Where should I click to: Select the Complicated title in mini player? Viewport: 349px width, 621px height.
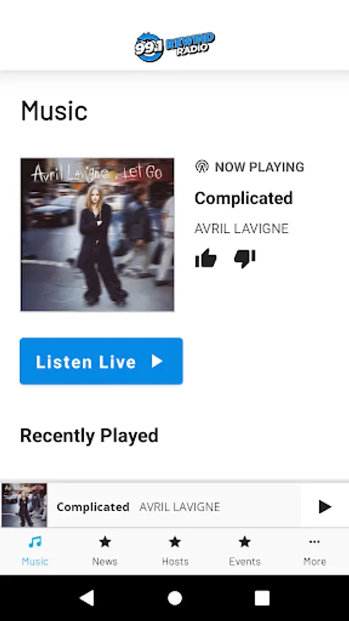93,507
